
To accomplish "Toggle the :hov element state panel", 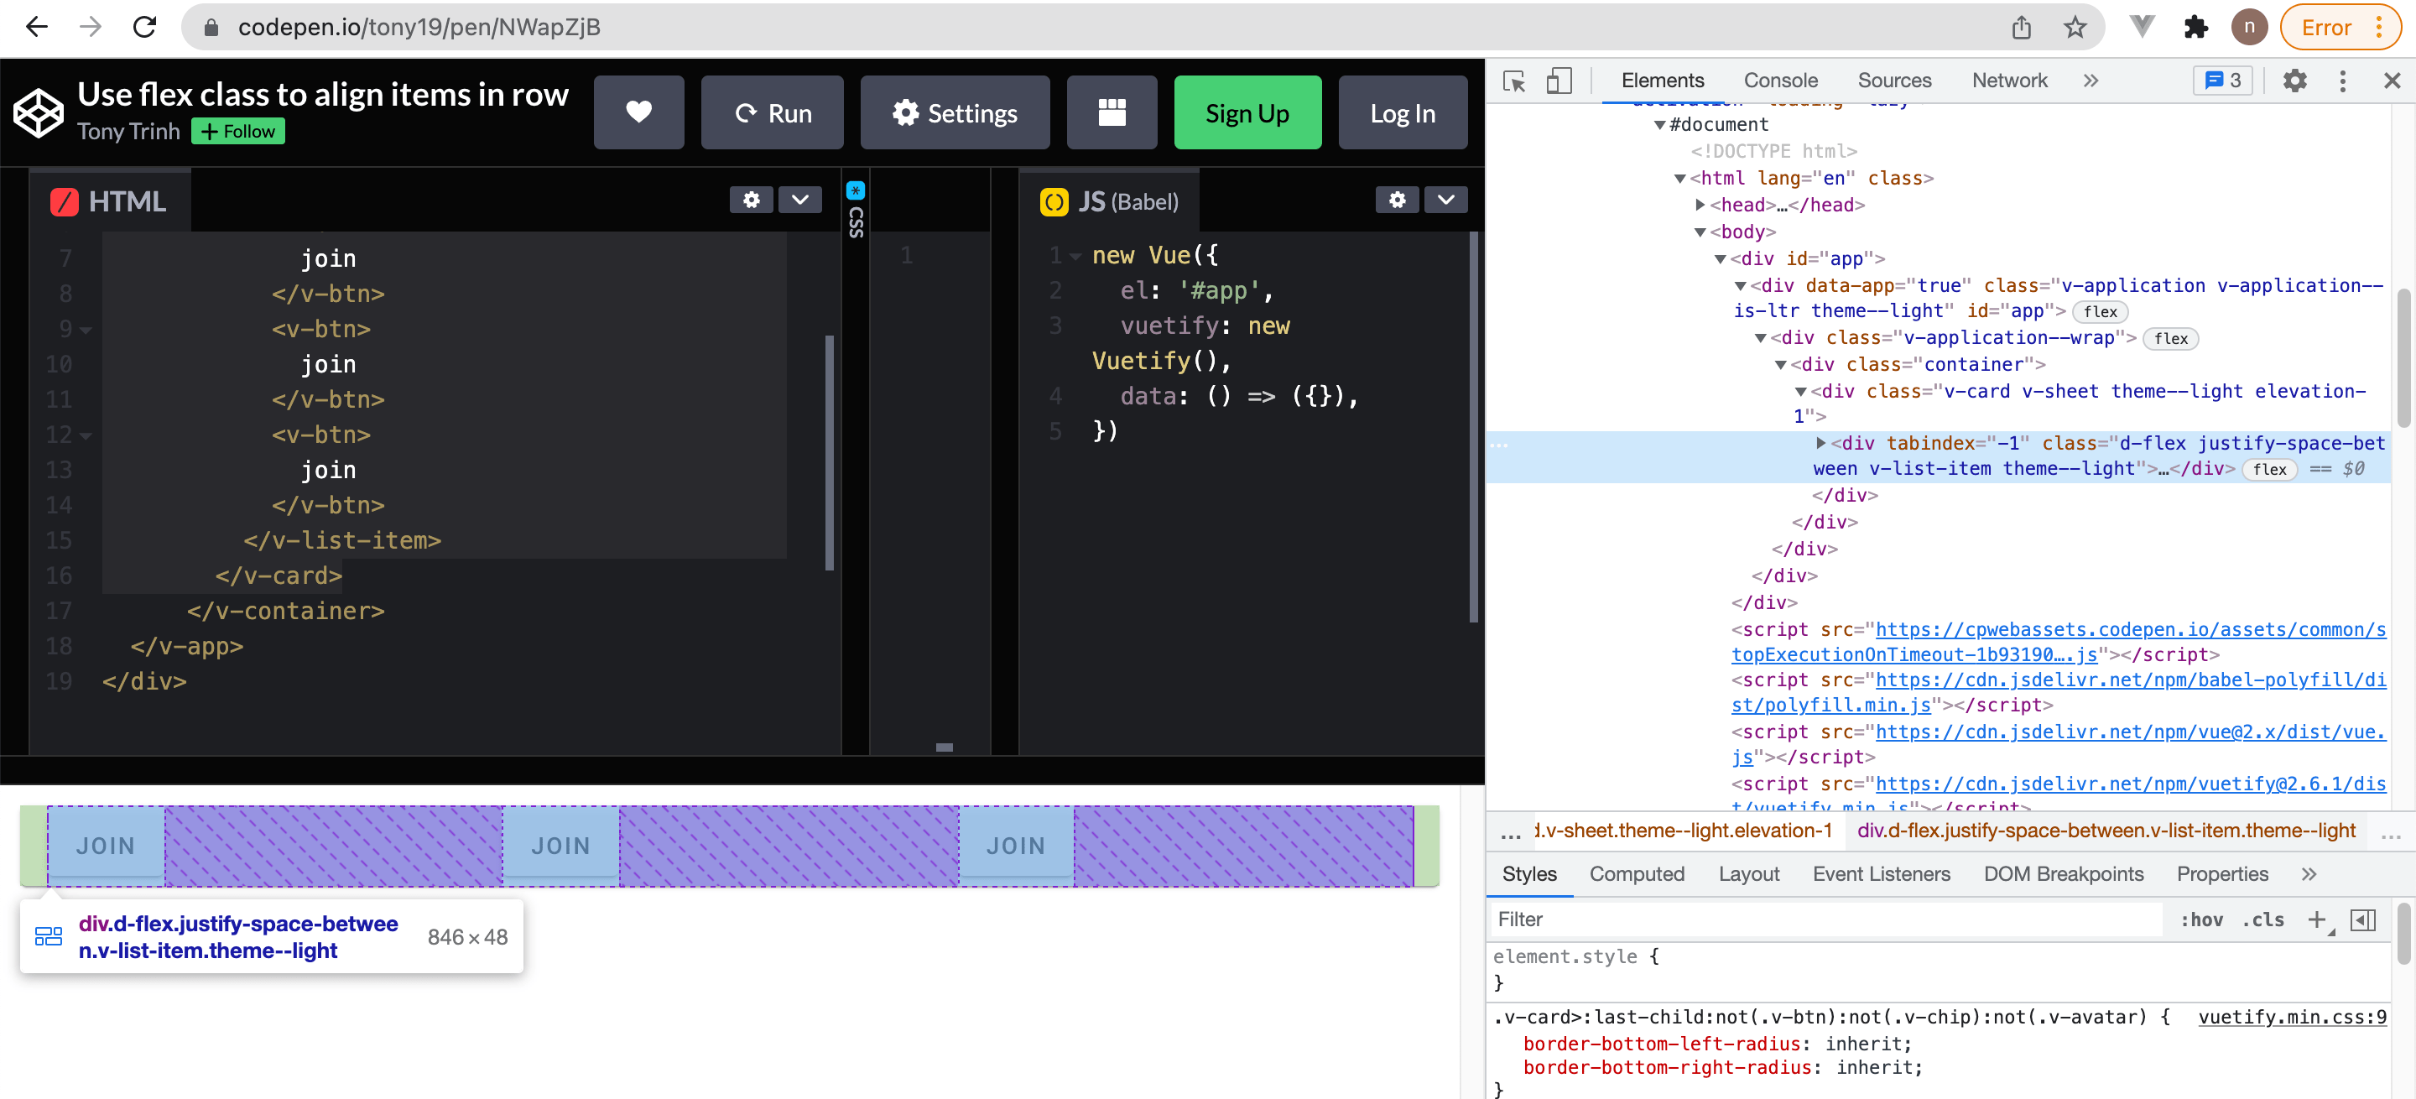I will [2200, 920].
